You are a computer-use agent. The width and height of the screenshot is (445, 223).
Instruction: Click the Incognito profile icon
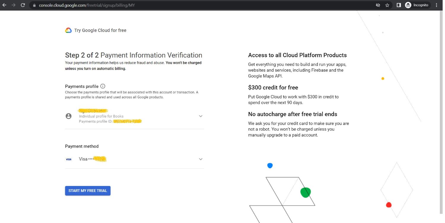click(408, 5)
